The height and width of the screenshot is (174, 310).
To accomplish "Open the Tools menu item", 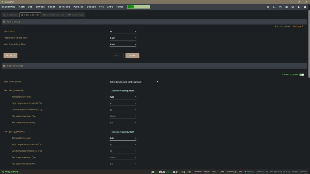I will pos(120,7).
